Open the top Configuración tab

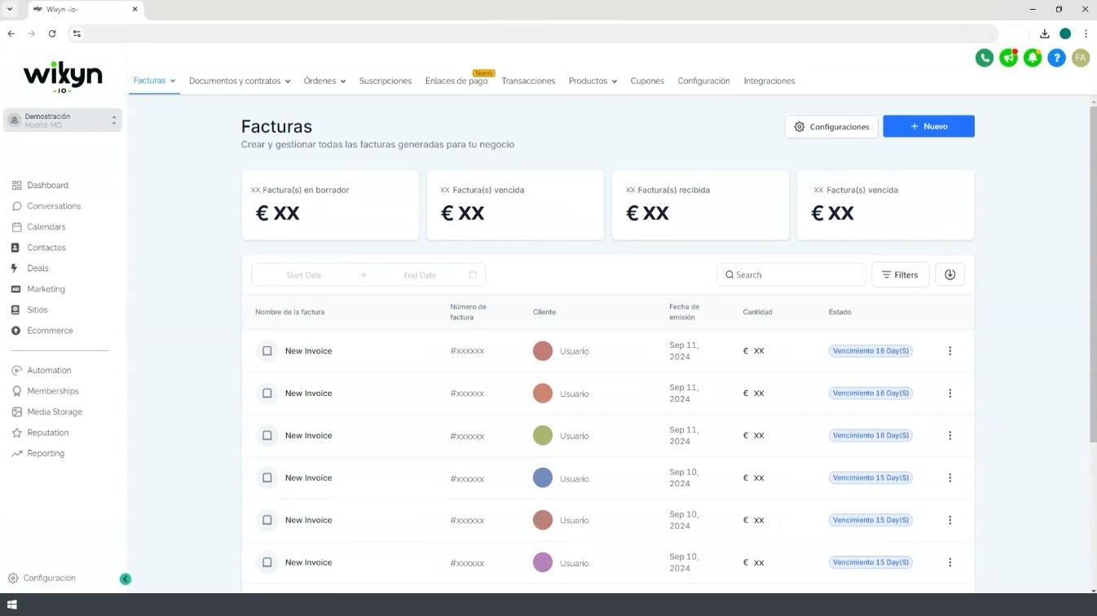click(703, 81)
